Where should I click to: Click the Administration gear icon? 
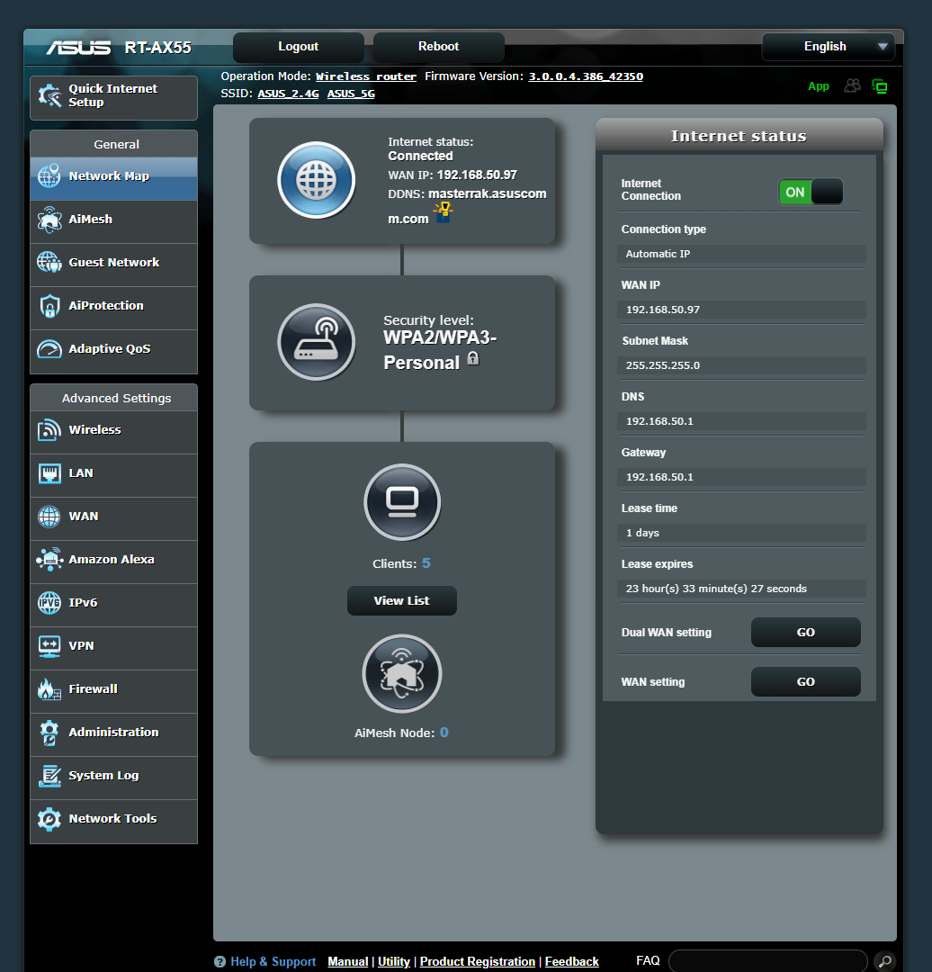49,732
